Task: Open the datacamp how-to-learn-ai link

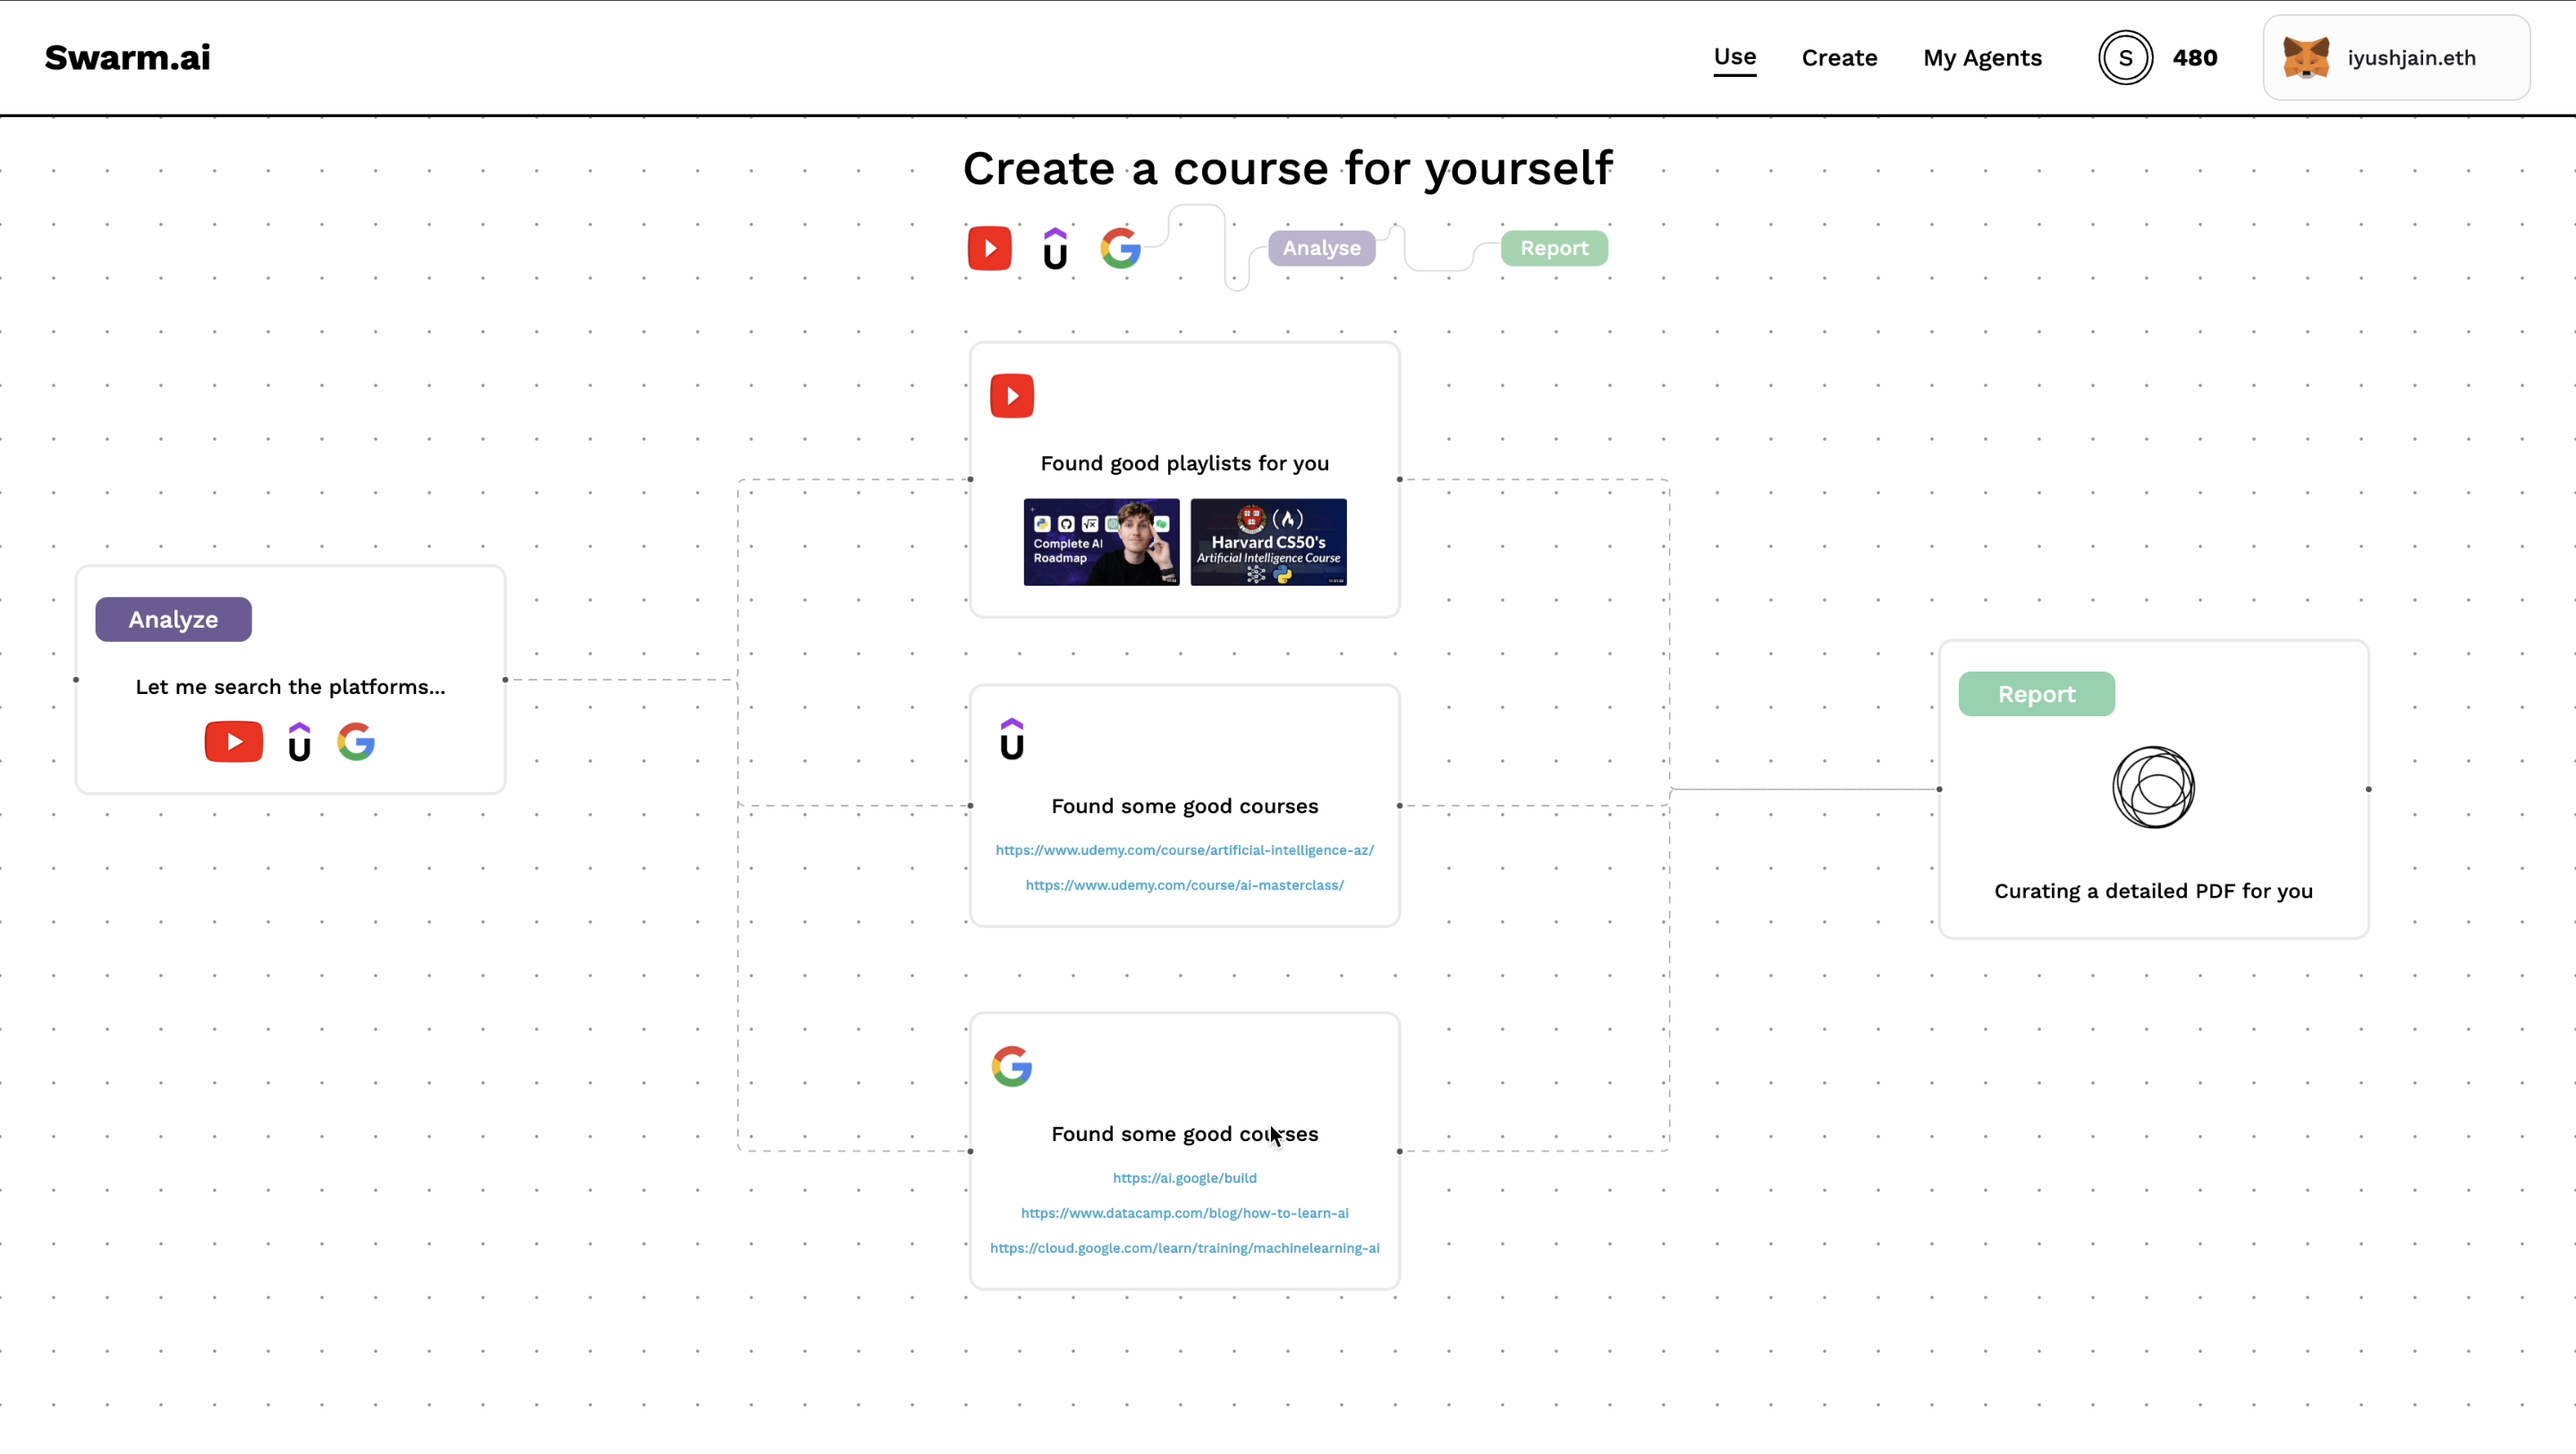Action: 1184,1213
